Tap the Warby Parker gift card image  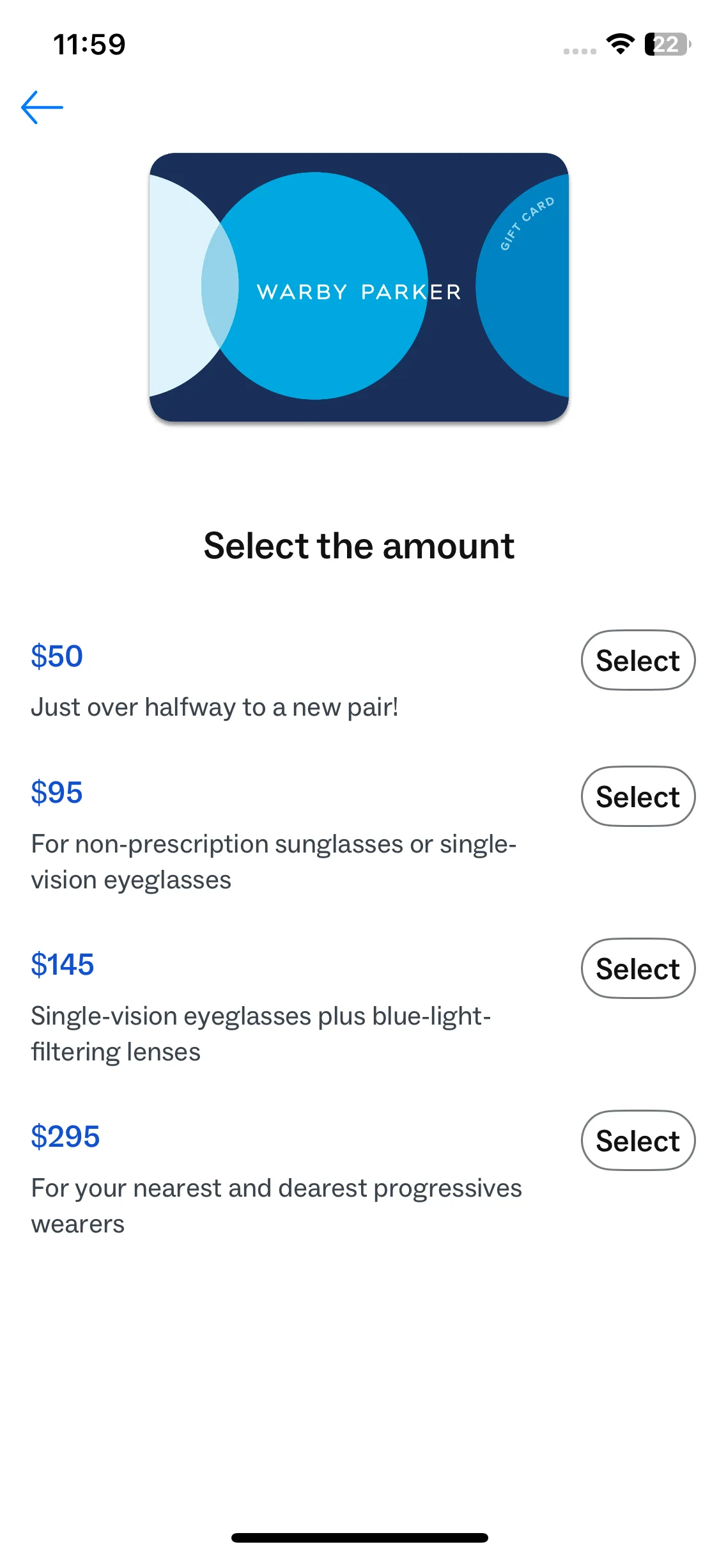point(359,287)
